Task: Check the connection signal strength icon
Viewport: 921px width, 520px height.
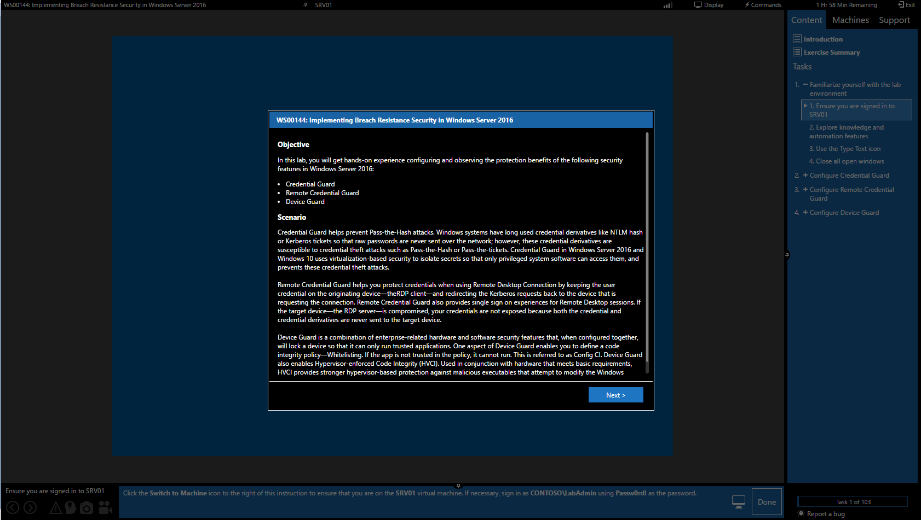Action: (x=667, y=5)
